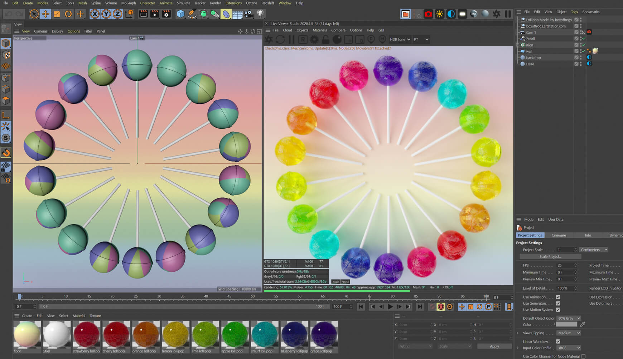Toggle Use Motion System checkbox
Viewport: 623px width, 359px height.
point(558,310)
